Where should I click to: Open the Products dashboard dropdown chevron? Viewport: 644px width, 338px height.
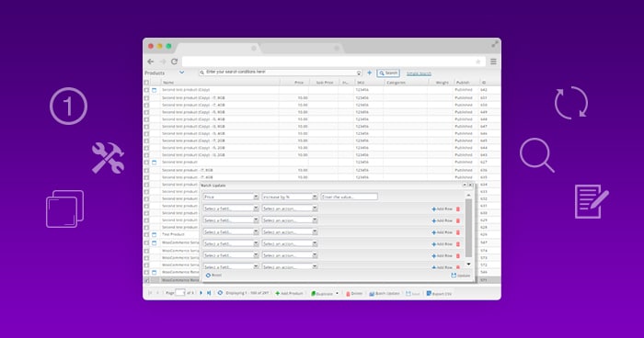181,73
